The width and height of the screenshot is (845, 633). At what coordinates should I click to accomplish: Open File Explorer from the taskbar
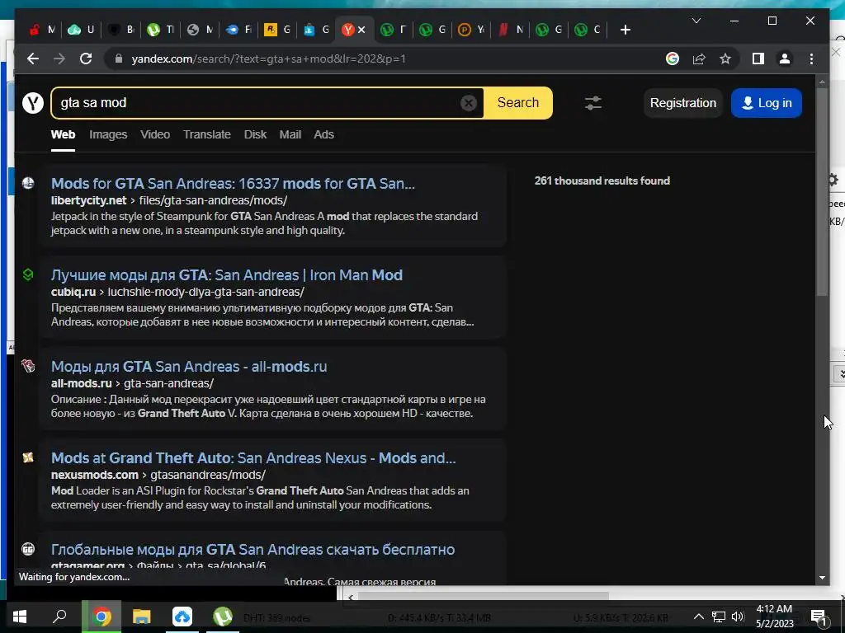(x=142, y=617)
